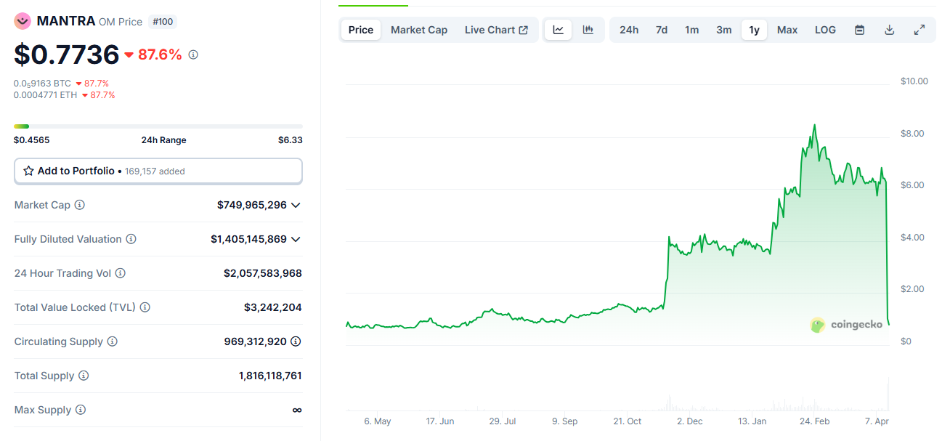Open the calendar date range picker
Screen dimensions: 942x441
pyautogui.click(x=860, y=30)
